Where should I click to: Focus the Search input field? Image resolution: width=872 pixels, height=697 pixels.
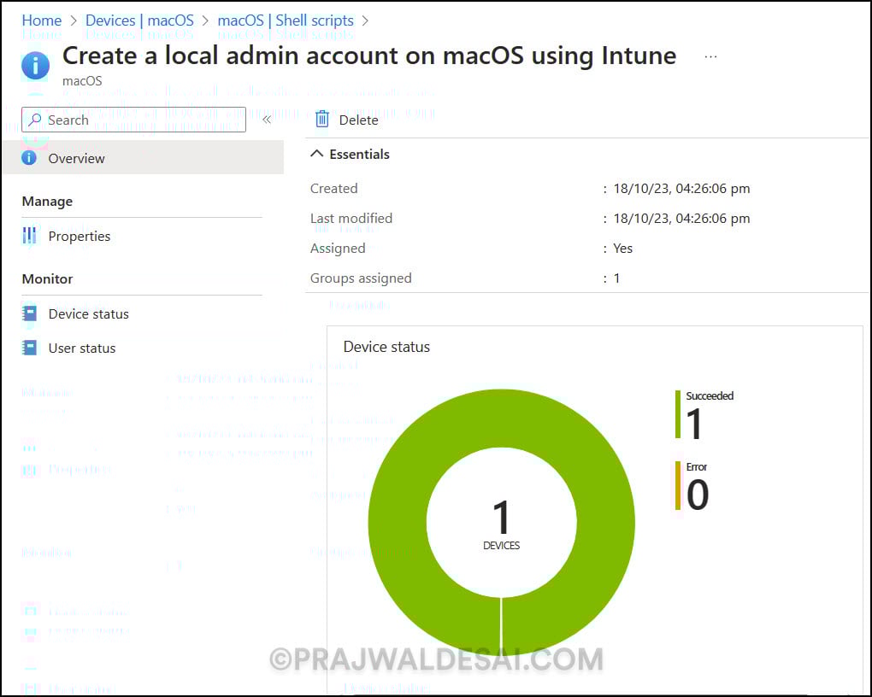[x=133, y=120]
